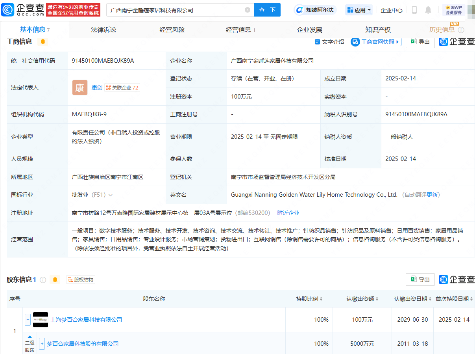The image size is (475, 354).
Task: Click English name Guangxi Nanning Golden Water Lily
Action: click(x=314, y=195)
